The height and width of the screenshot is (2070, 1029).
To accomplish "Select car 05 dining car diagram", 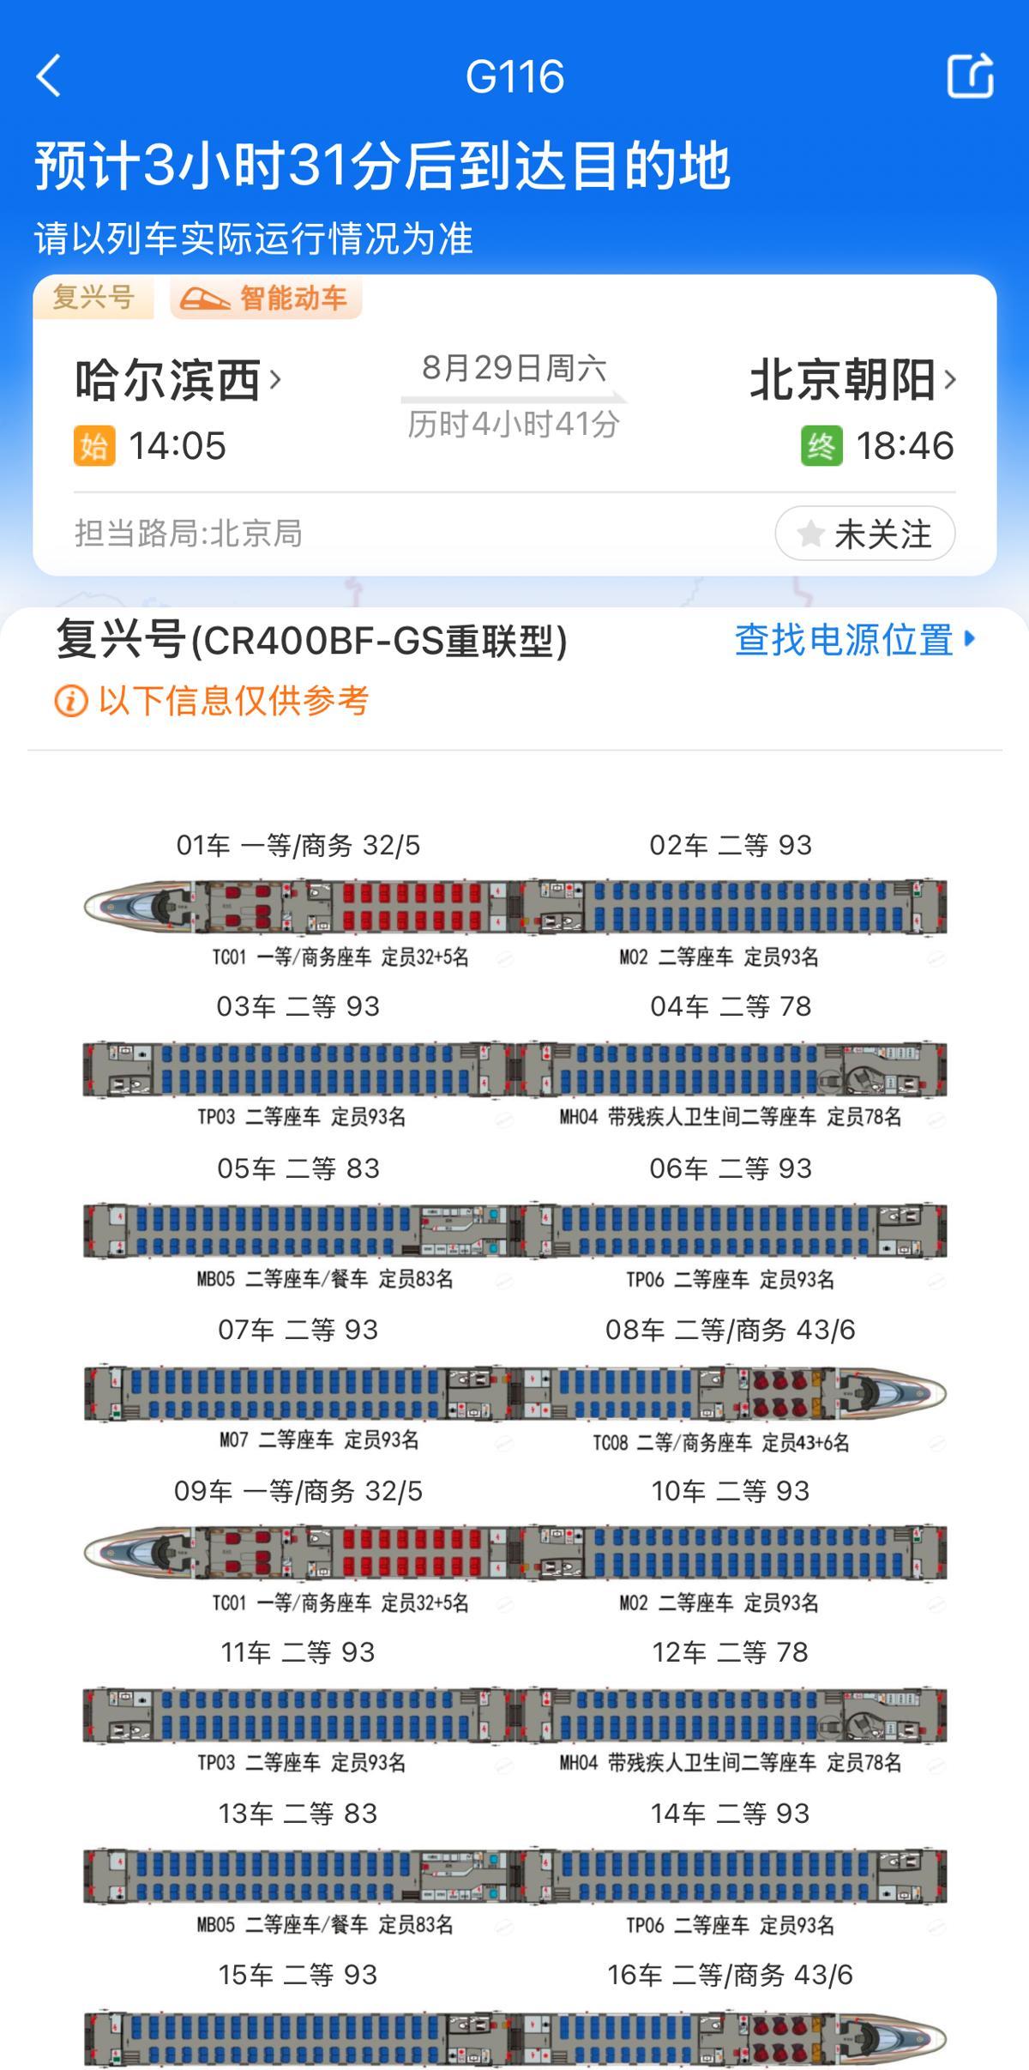I will (x=298, y=1231).
